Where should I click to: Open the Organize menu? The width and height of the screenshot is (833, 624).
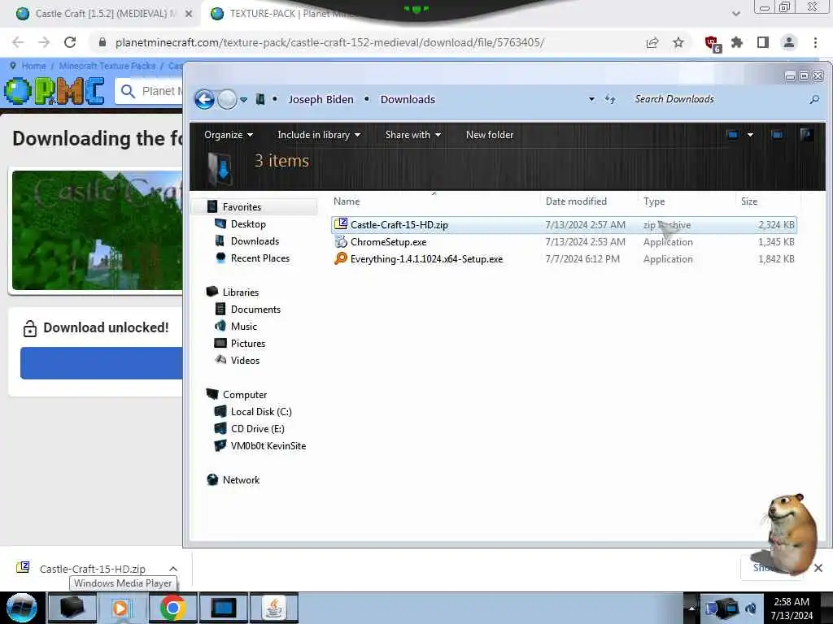229,135
